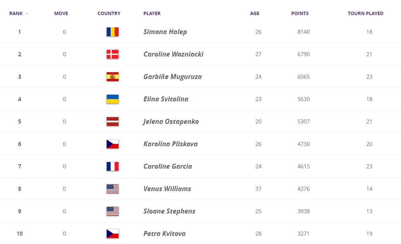Click the COUNTRY column header

point(109,14)
